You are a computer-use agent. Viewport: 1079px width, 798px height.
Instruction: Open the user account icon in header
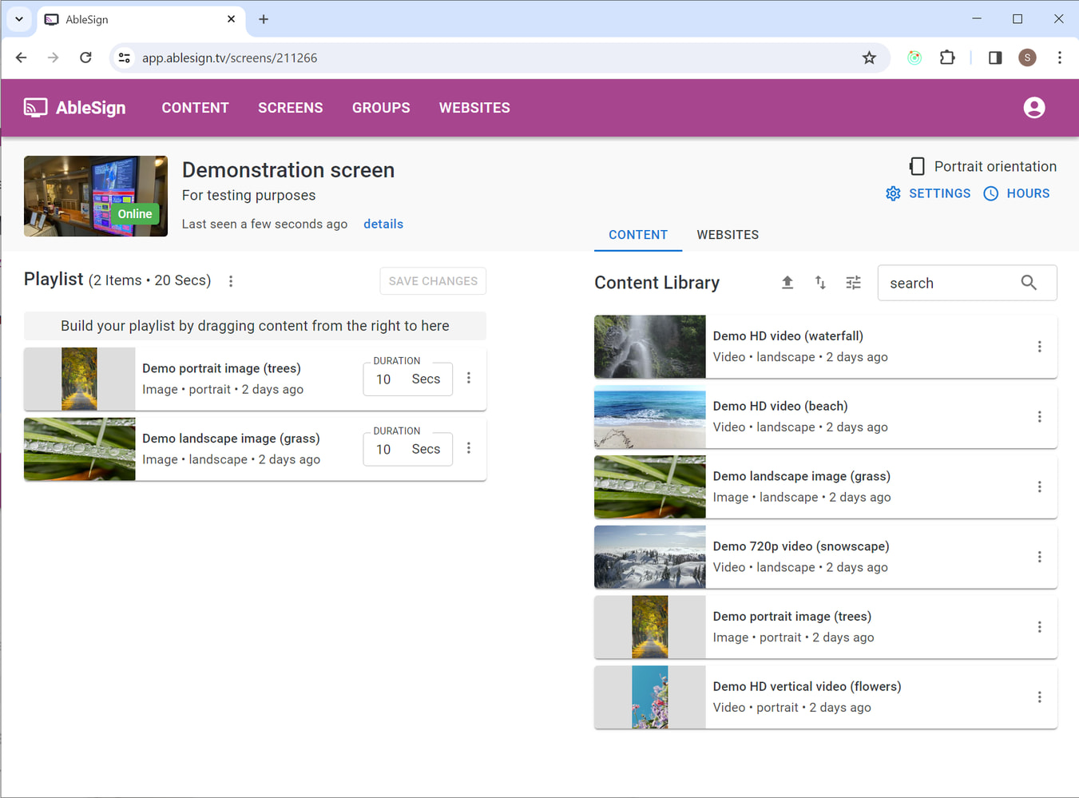(1033, 108)
